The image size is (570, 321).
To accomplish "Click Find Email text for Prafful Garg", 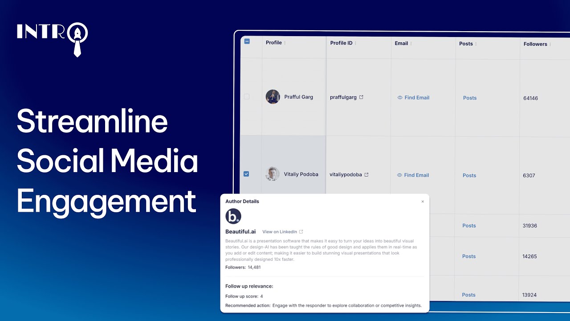I will point(417,98).
